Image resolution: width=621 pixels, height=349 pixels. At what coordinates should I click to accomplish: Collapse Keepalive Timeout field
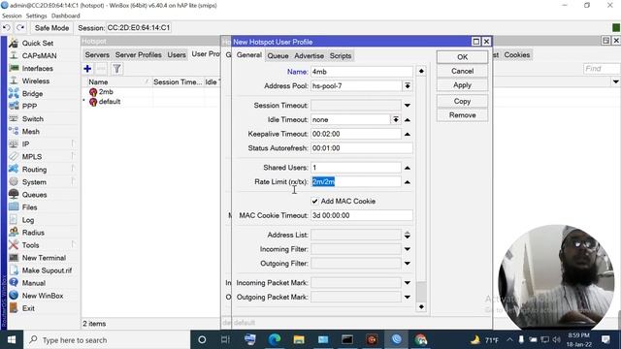408,134
